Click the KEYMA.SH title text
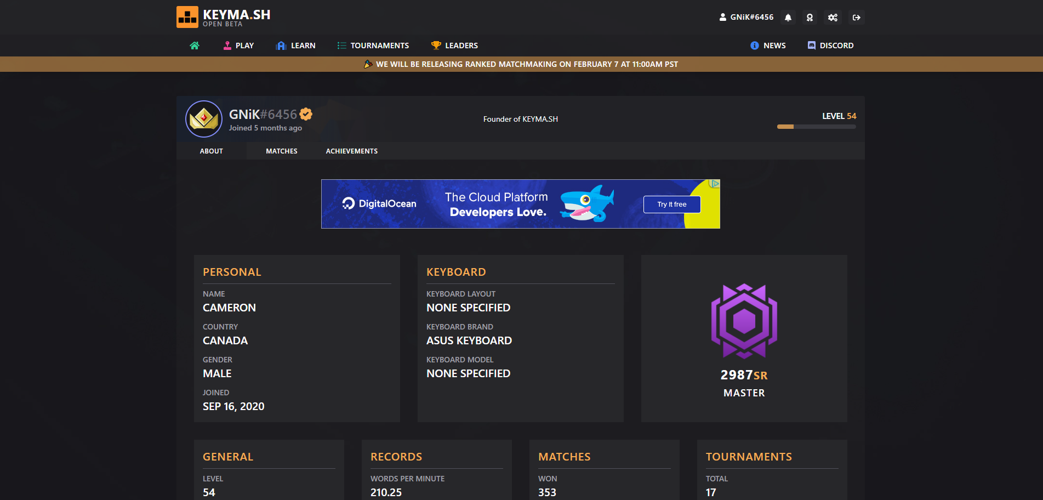This screenshot has width=1043, height=500. tap(237, 15)
